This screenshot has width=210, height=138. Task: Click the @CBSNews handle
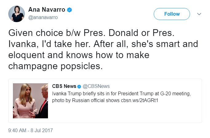tap(96, 86)
